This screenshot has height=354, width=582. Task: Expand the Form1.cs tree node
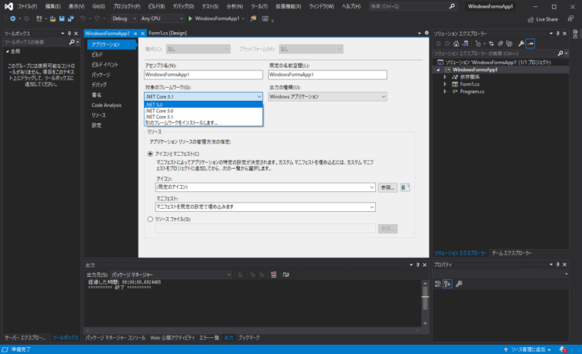coord(445,84)
